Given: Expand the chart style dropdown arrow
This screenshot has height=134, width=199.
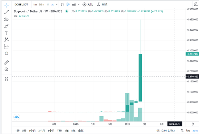Looking at the screenshot, I should [x=79, y=5].
